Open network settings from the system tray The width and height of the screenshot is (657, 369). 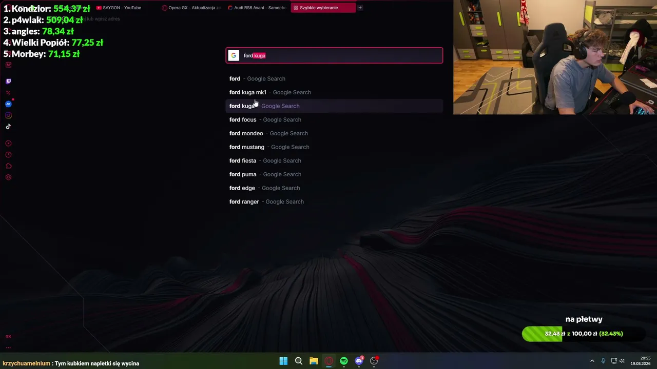coord(614,361)
